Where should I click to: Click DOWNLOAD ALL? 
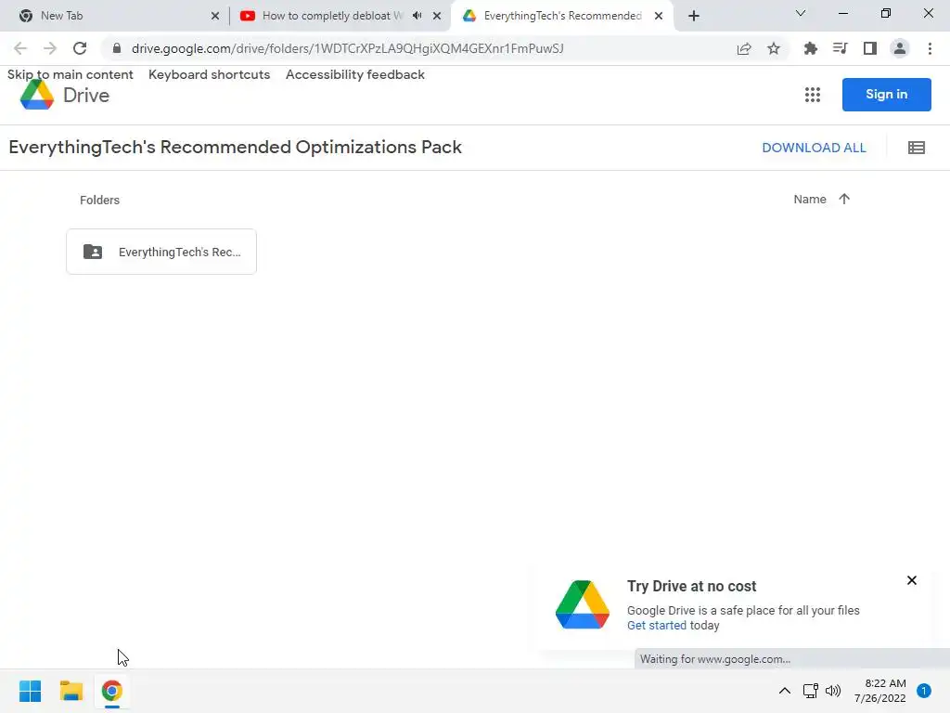coord(814,148)
